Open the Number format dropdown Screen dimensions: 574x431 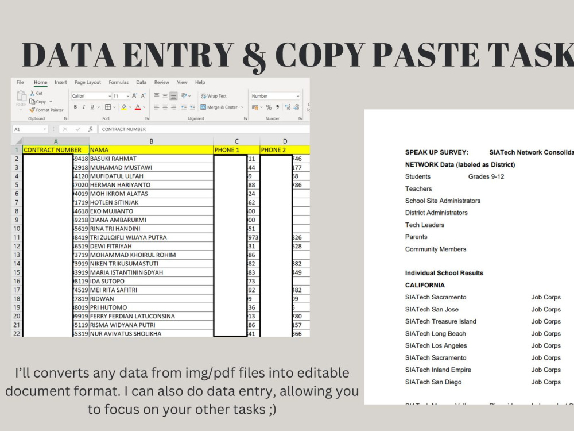pos(298,96)
